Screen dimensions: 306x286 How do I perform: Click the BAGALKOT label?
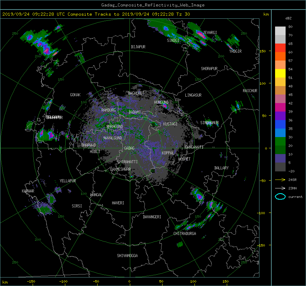point(136,93)
